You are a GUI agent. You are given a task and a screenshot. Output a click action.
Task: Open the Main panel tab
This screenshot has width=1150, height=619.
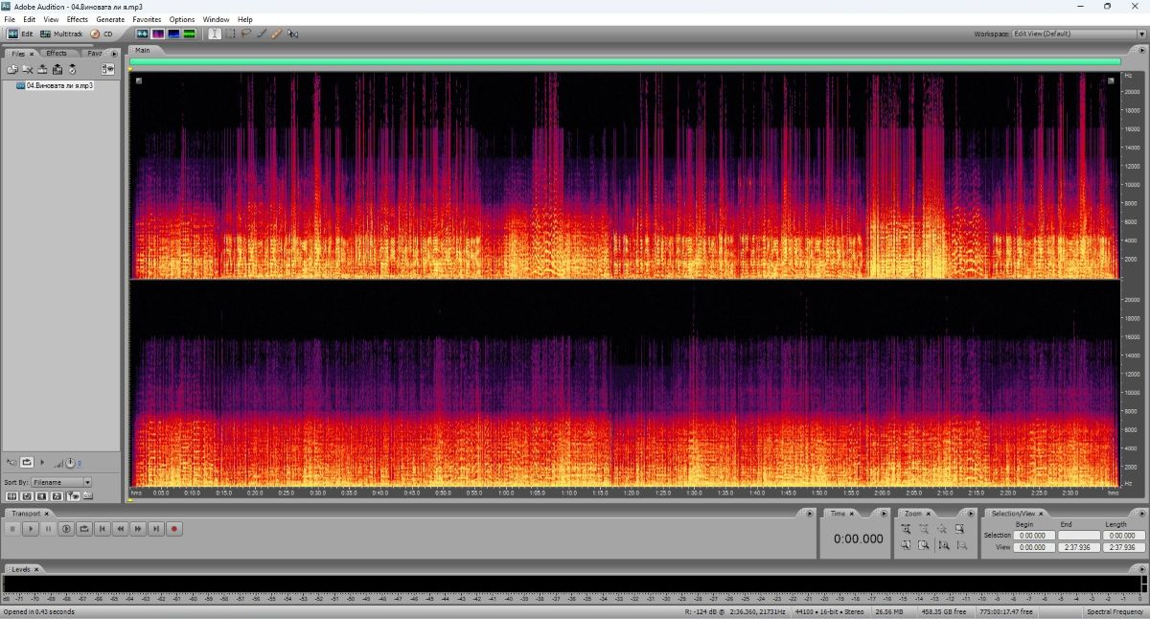142,50
